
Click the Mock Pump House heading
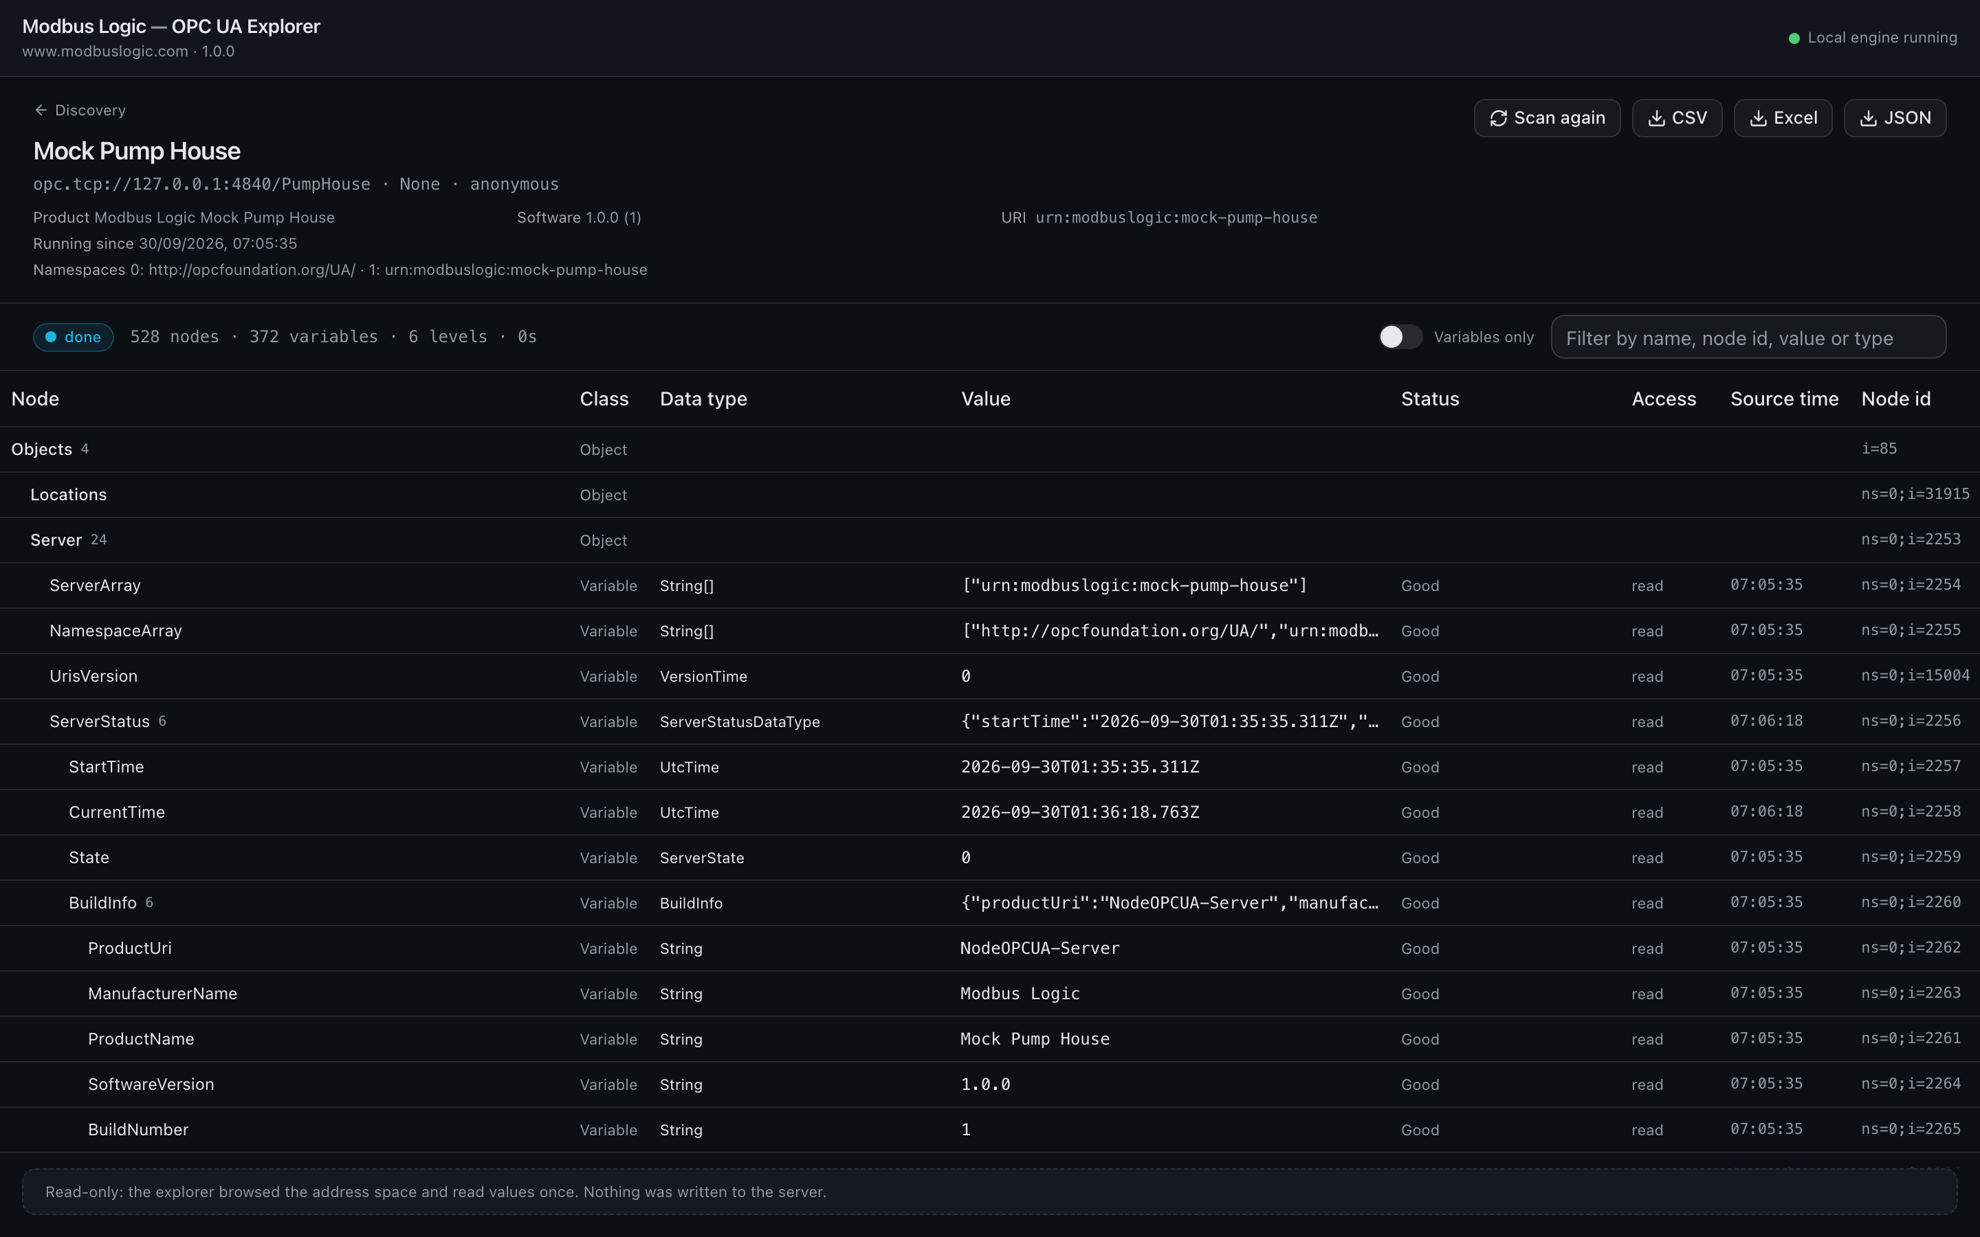pos(137,151)
